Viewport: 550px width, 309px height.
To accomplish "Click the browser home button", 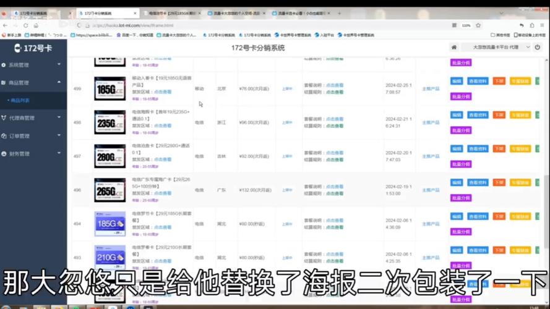I will [x=36, y=25].
